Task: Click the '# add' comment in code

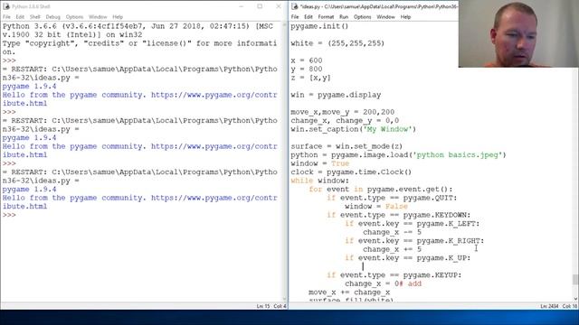Action: tap(410, 283)
